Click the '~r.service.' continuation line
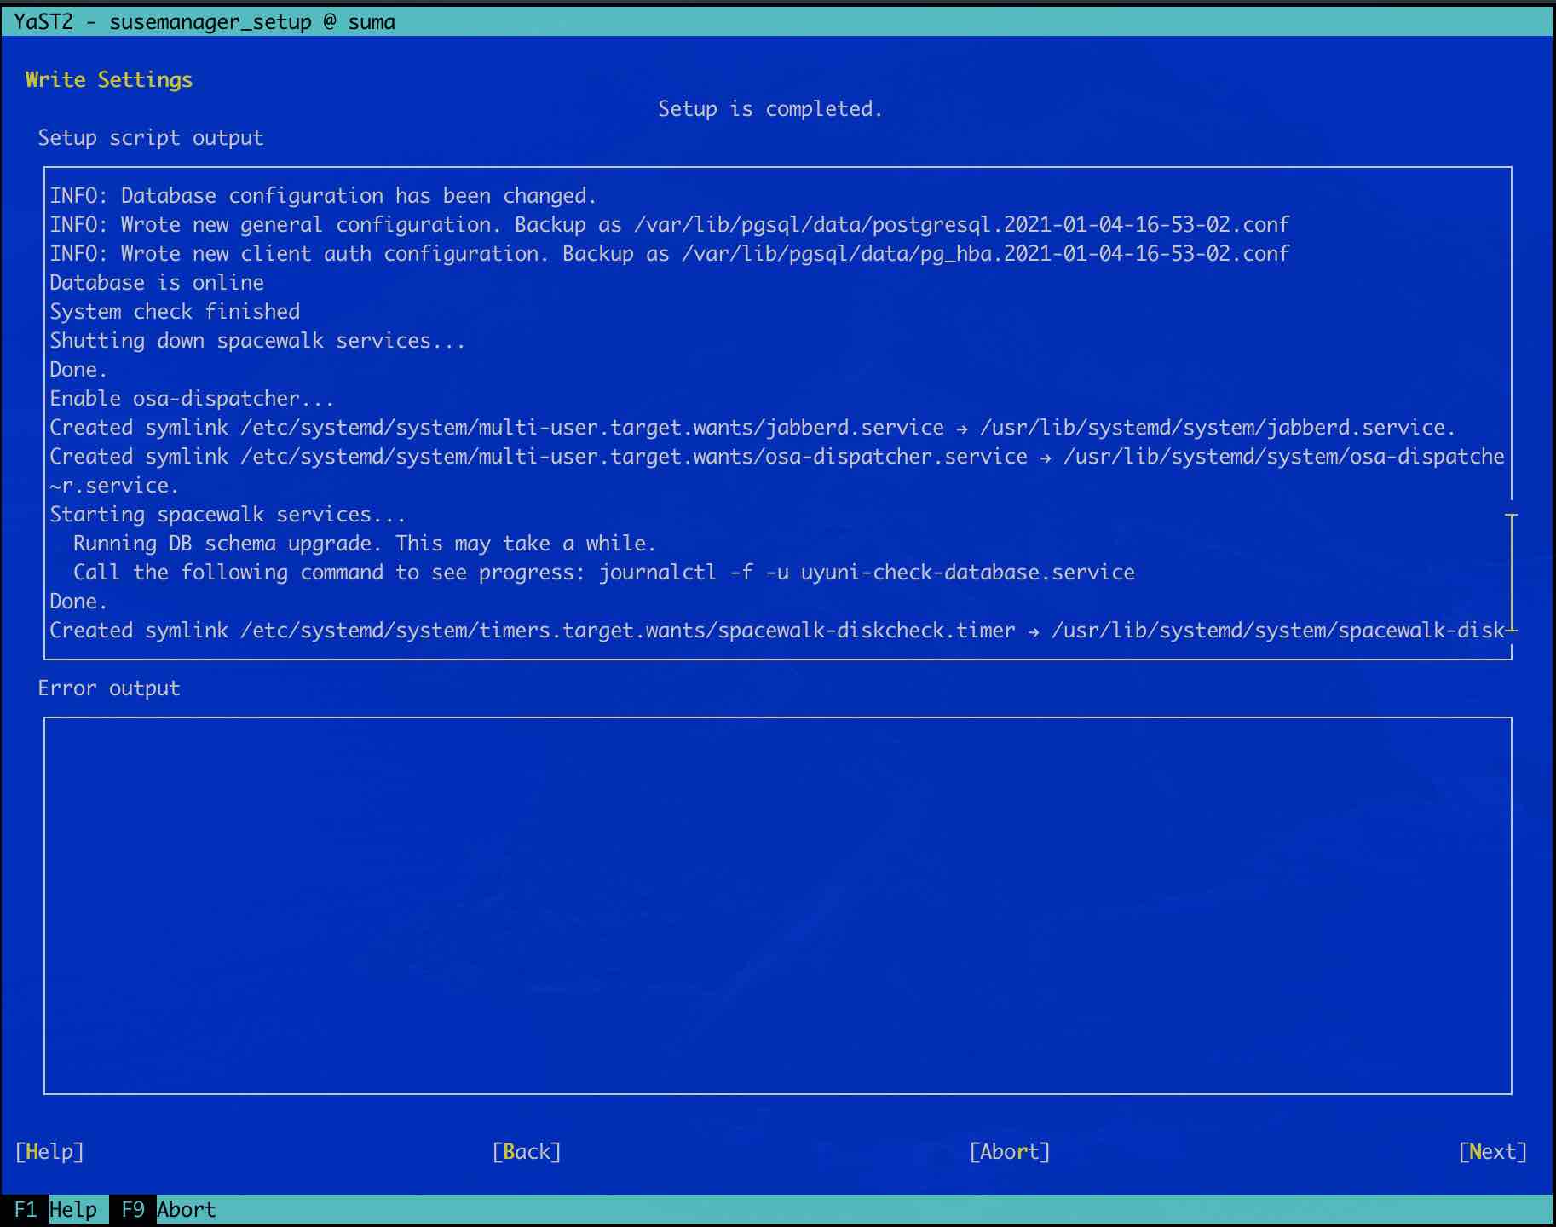This screenshot has width=1556, height=1227. click(114, 485)
